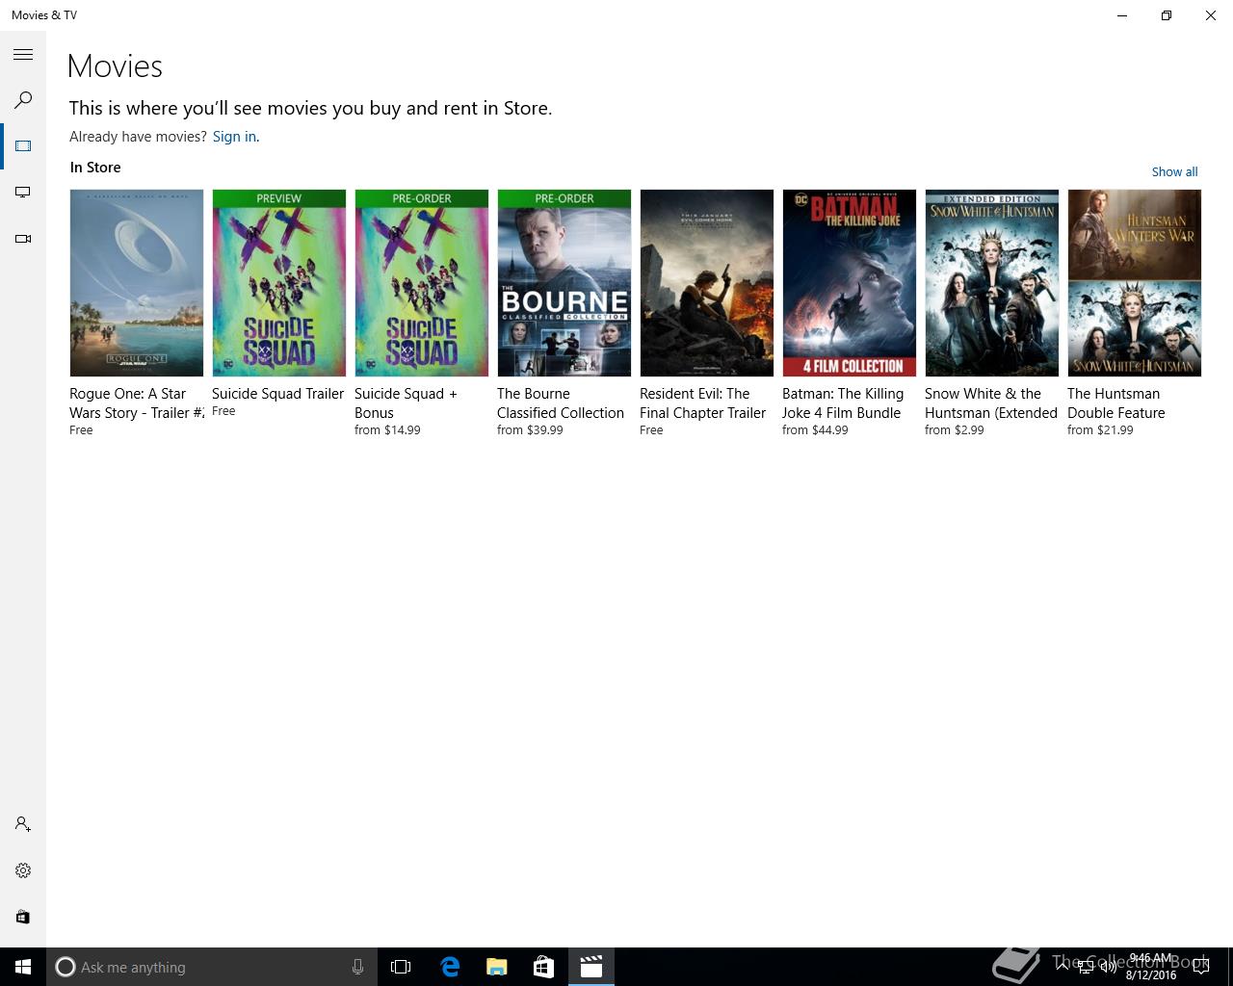Open Snow White & the Huntsman poster
1233x986 pixels.
pos(992,283)
